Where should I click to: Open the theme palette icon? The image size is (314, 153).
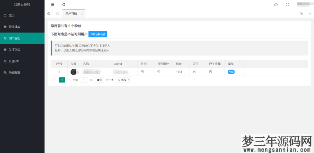276,5
